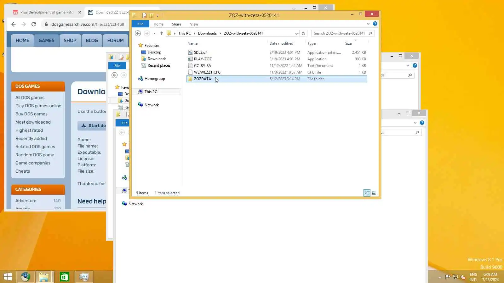The width and height of the screenshot is (504, 283).
Task: Open the All DOS games link
Action: (x=30, y=98)
